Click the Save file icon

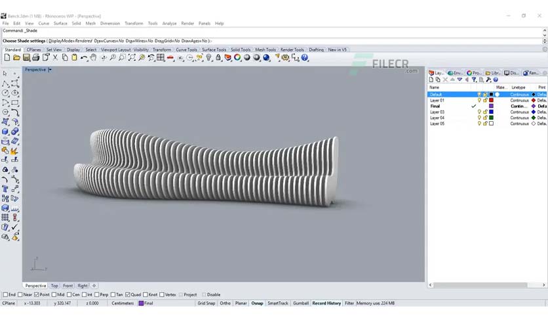click(x=26, y=58)
